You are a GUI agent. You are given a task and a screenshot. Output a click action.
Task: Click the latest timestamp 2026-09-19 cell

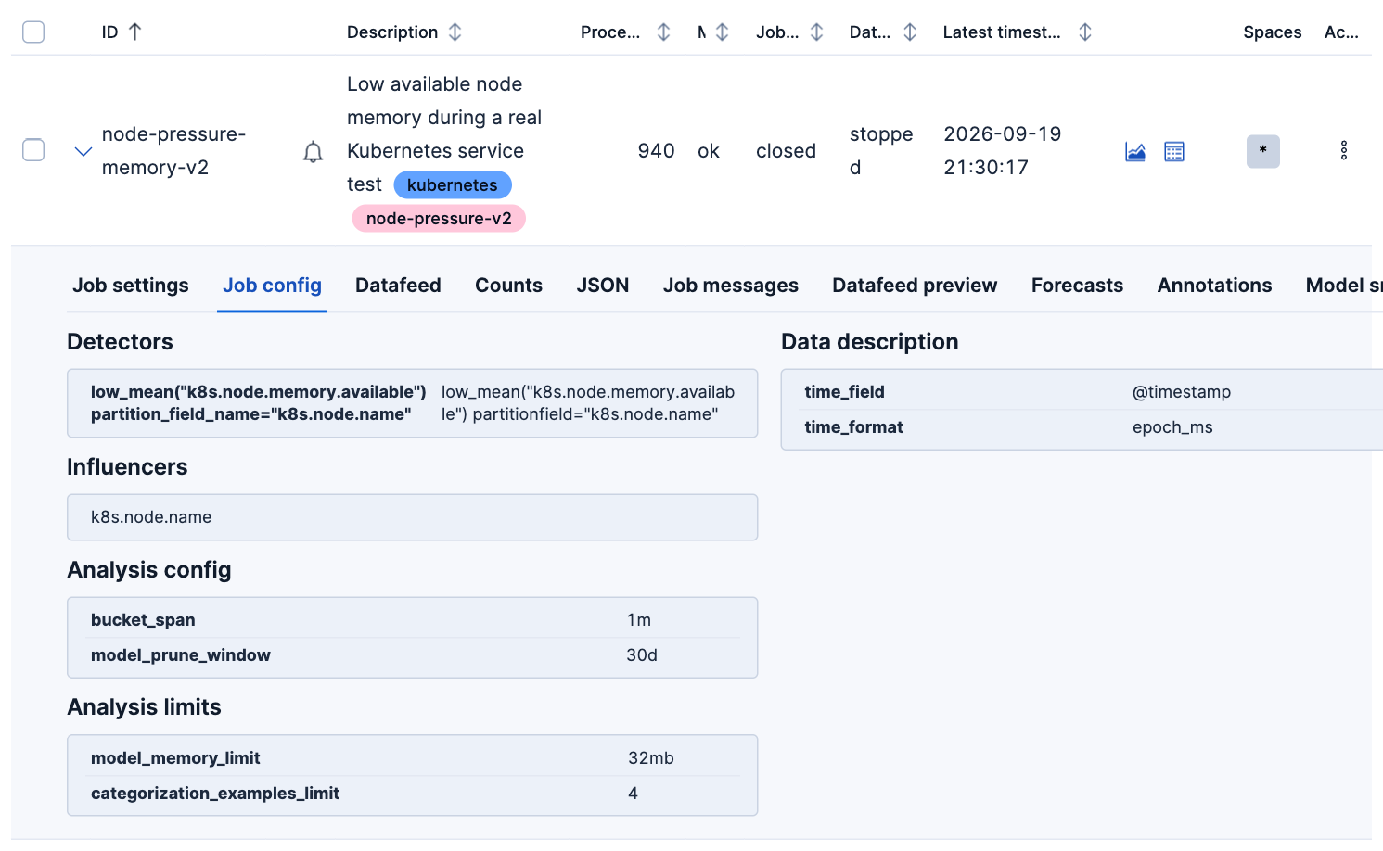tap(1003, 151)
